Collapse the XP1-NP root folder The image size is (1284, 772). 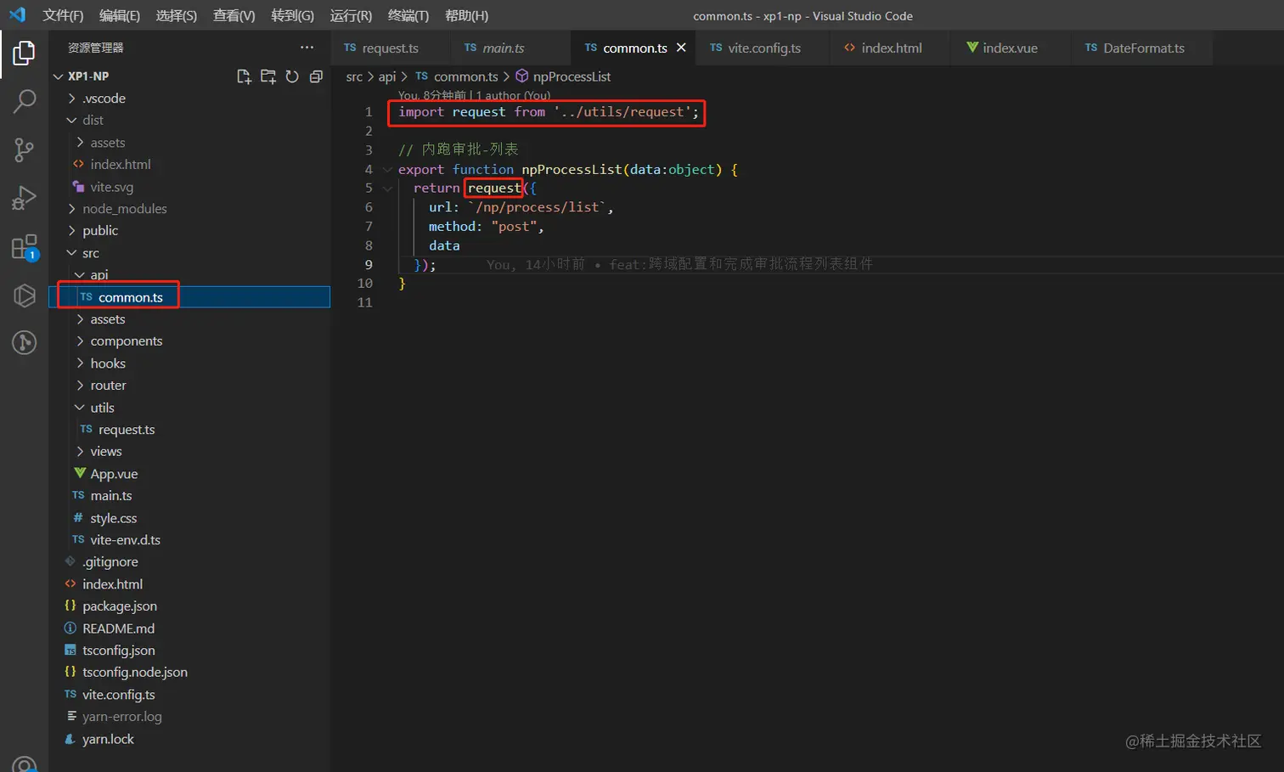coord(59,76)
